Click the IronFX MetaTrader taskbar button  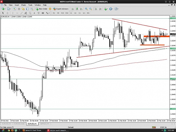coord(57,130)
